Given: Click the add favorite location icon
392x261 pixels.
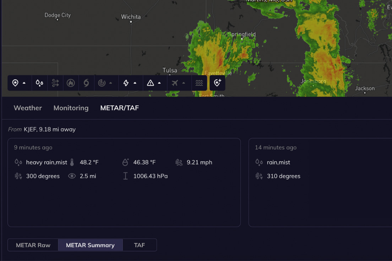Looking at the screenshot, I should (x=217, y=82).
